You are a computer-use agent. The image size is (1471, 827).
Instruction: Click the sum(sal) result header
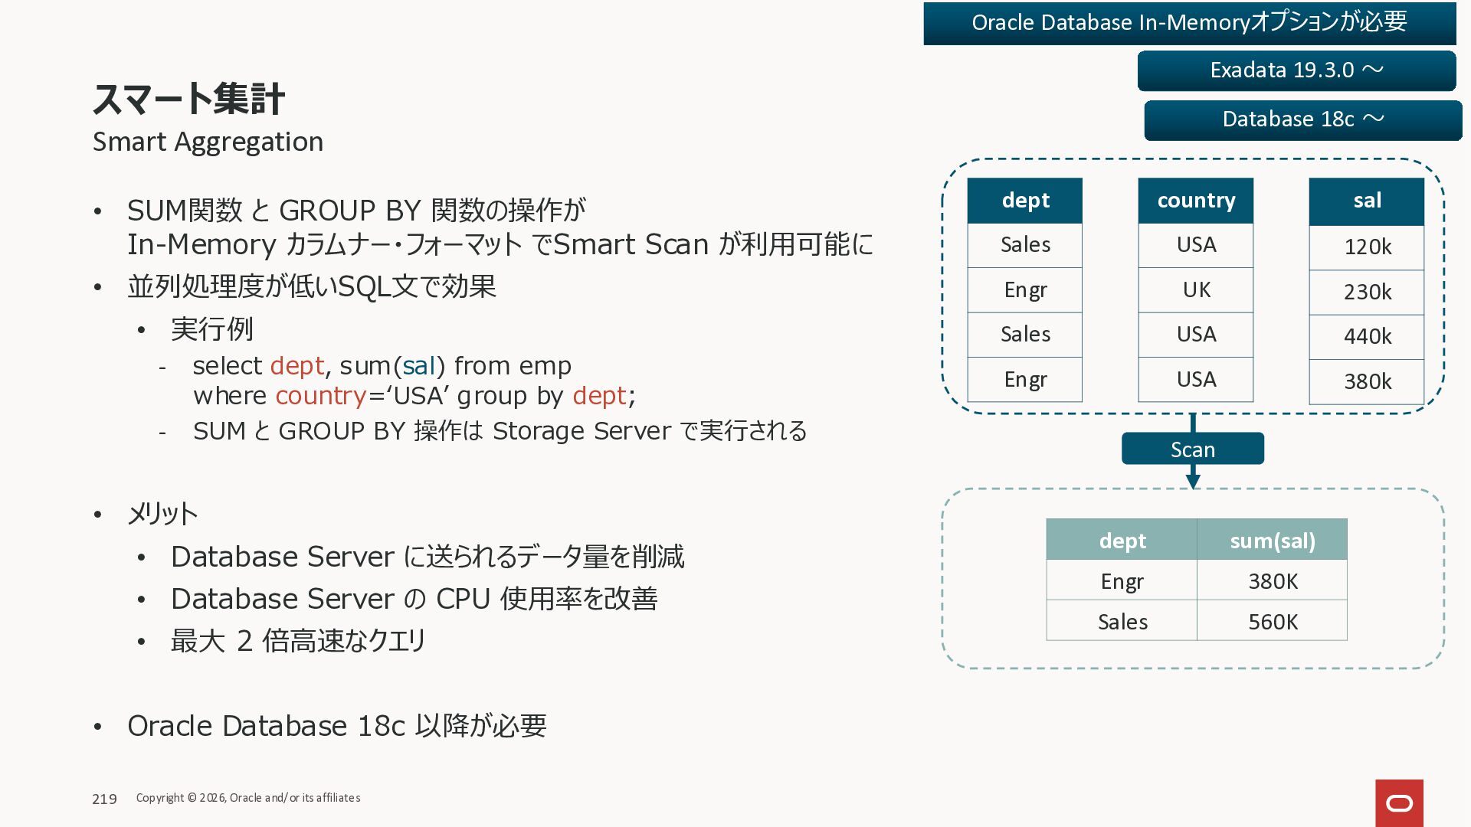click(1272, 541)
